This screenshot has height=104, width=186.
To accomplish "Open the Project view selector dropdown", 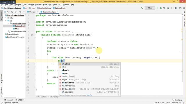I will [7, 12].
